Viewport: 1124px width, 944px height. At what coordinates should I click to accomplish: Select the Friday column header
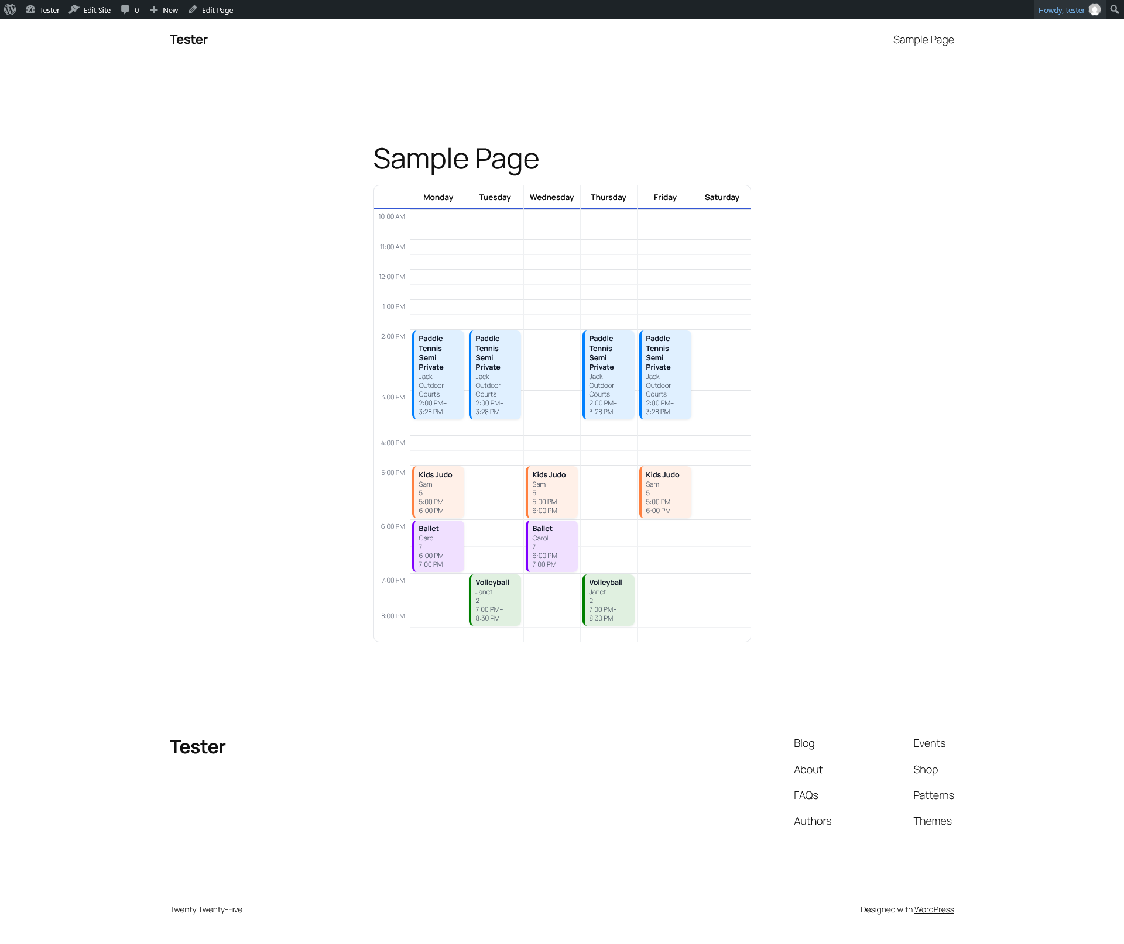pos(665,197)
